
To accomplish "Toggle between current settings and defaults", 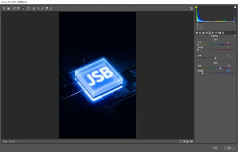I will click(x=191, y=142).
